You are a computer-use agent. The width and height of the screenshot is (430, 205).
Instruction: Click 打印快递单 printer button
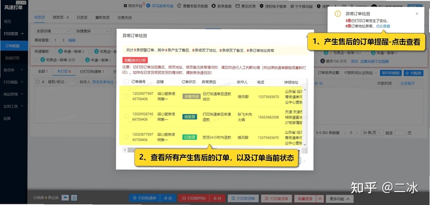(x=145, y=198)
